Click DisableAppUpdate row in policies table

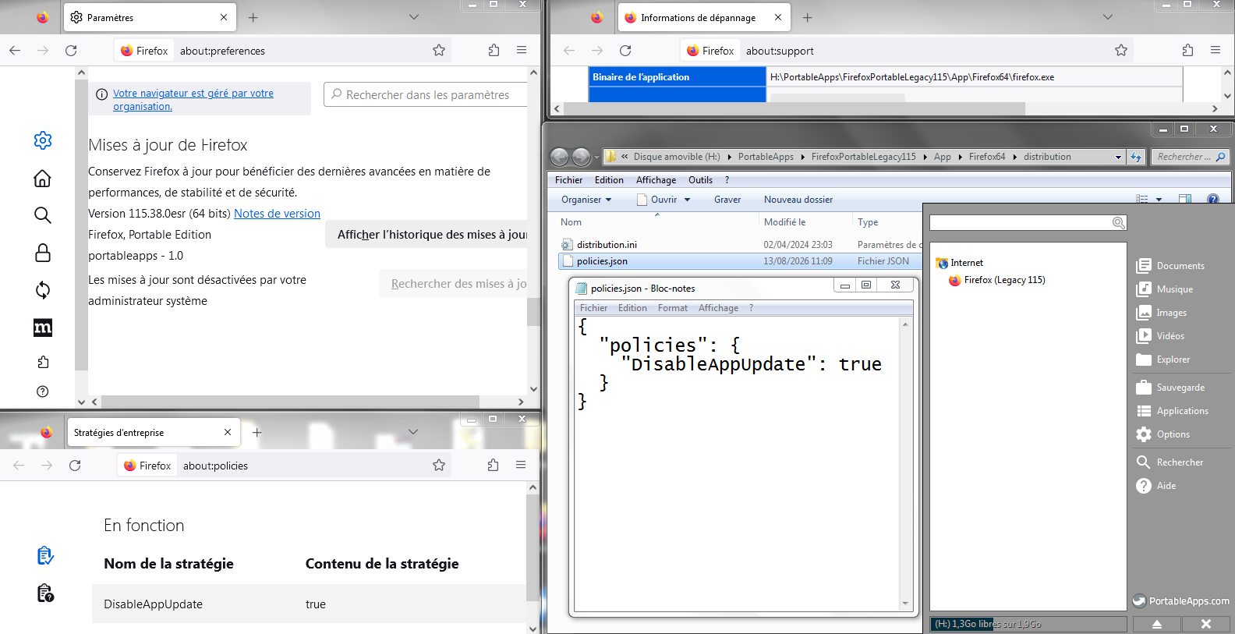(x=310, y=604)
